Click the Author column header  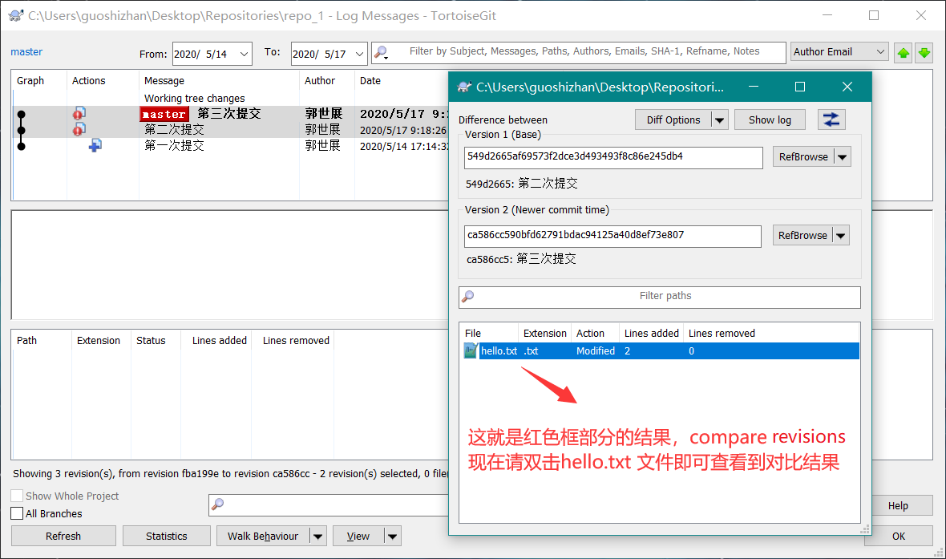point(319,81)
